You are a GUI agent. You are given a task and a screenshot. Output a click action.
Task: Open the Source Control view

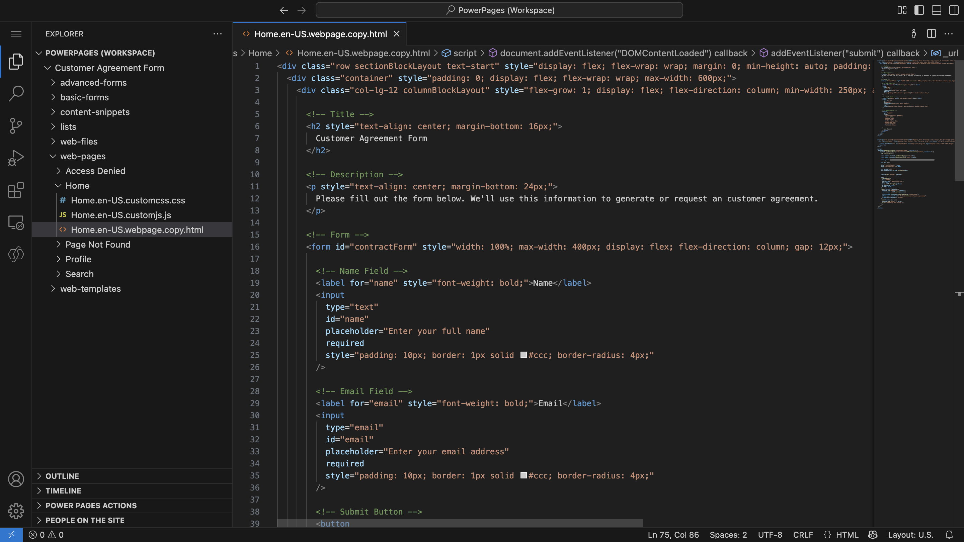(x=16, y=126)
